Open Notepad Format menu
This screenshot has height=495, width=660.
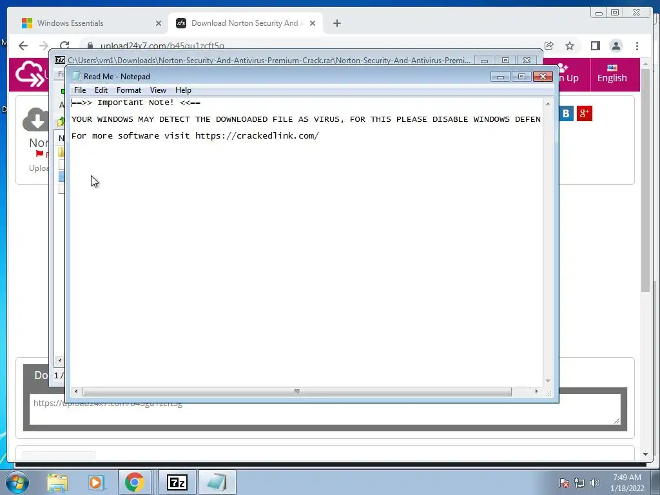pyautogui.click(x=129, y=90)
